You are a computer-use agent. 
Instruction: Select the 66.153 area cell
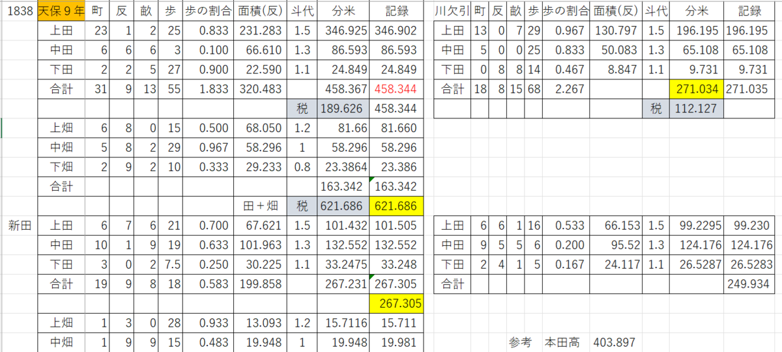click(x=616, y=225)
